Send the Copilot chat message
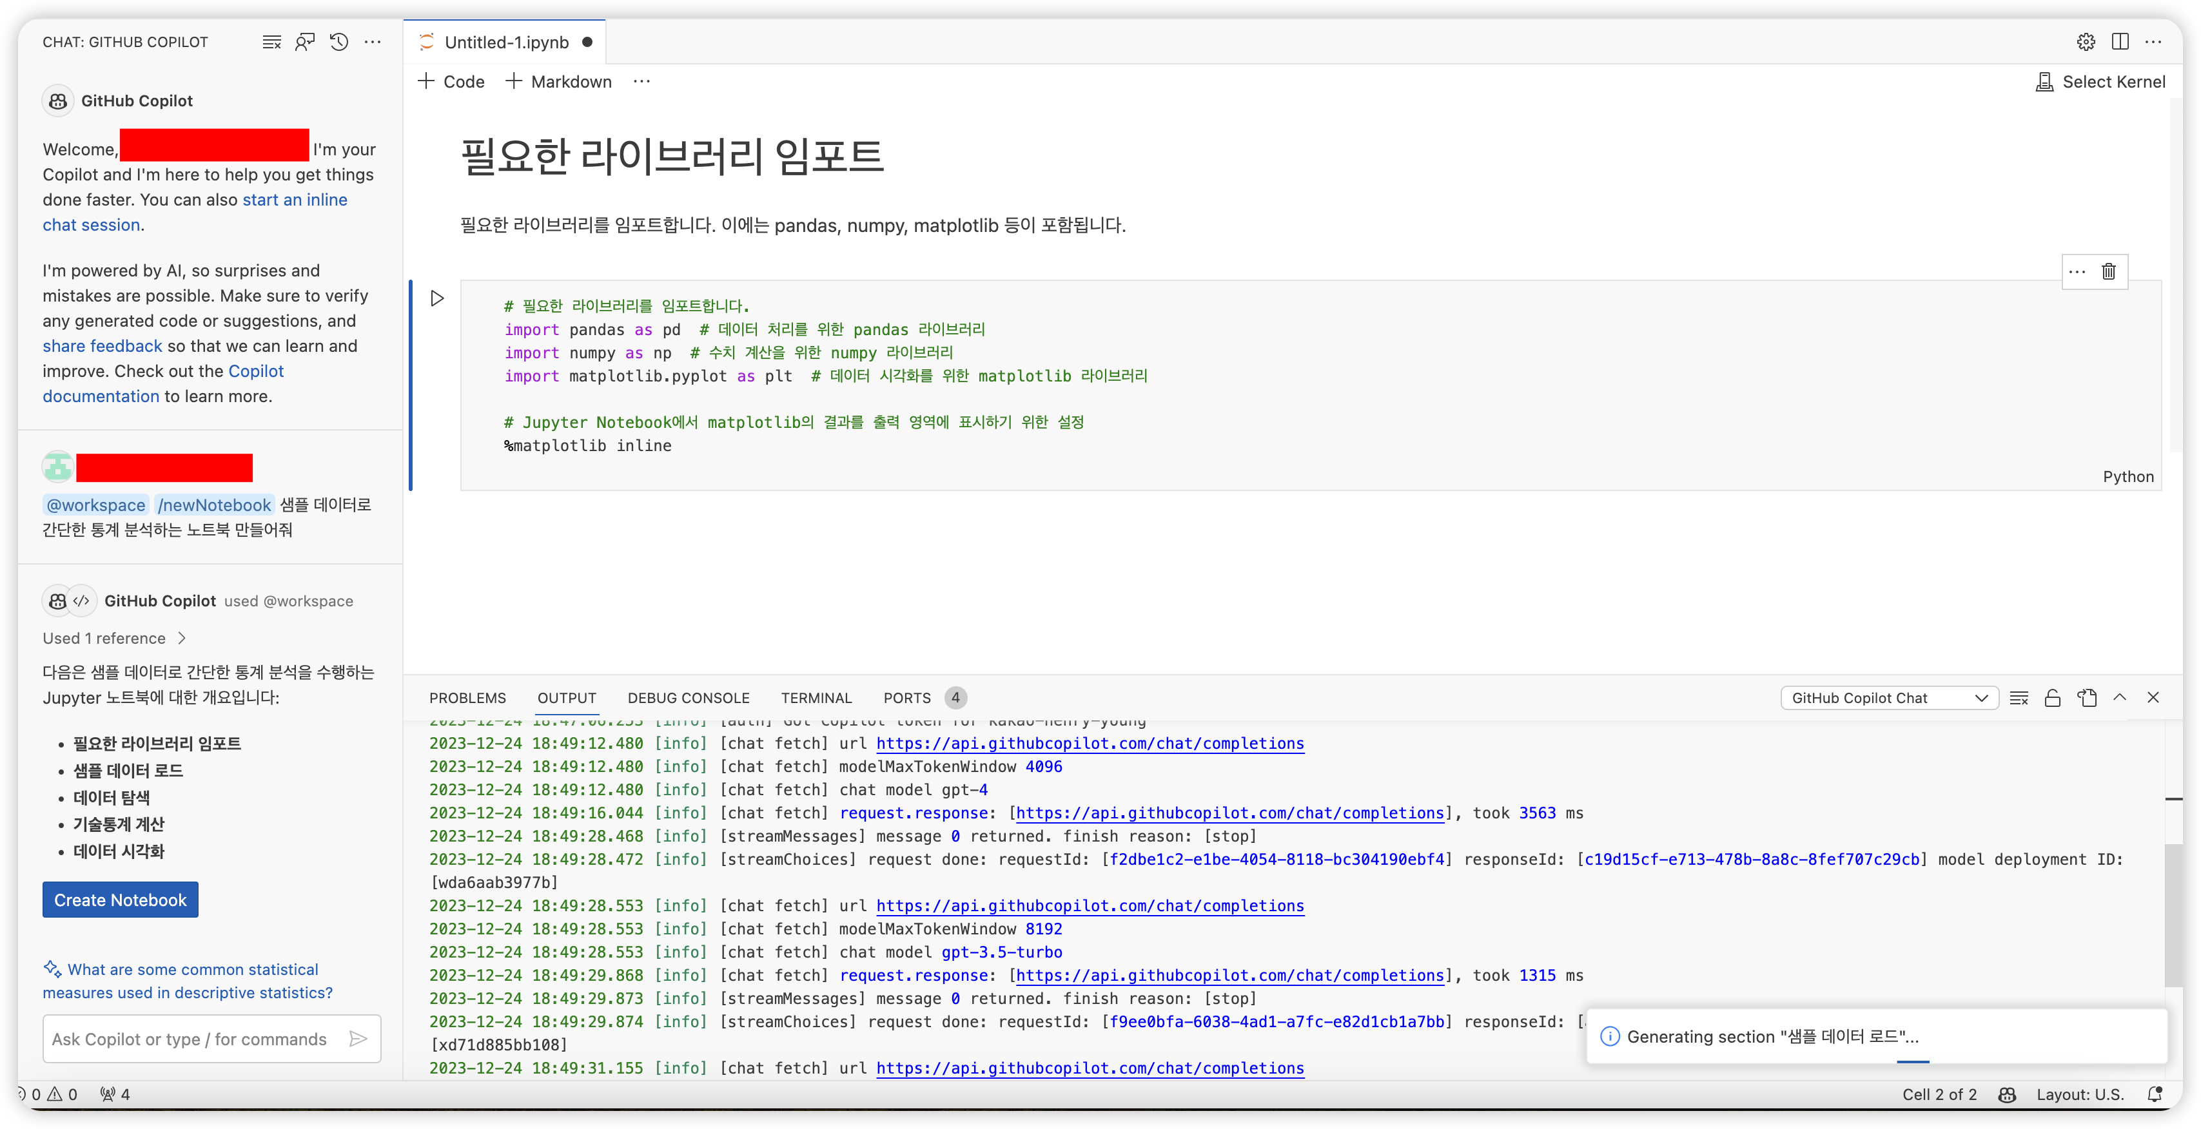Screen dimensions: 2201x1129 tap(358, 1039)
